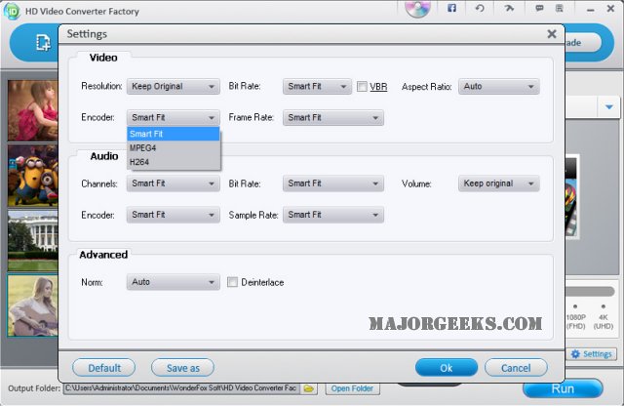Open the Resolution dropdown

click(x=174, y=87)
